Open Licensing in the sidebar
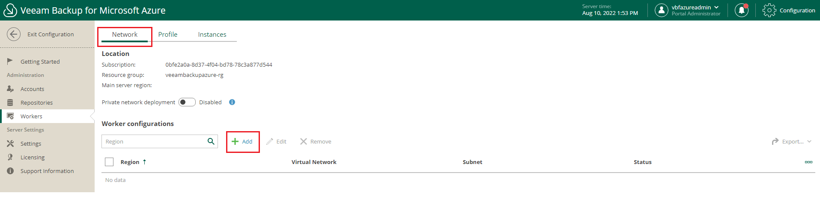 33,157
